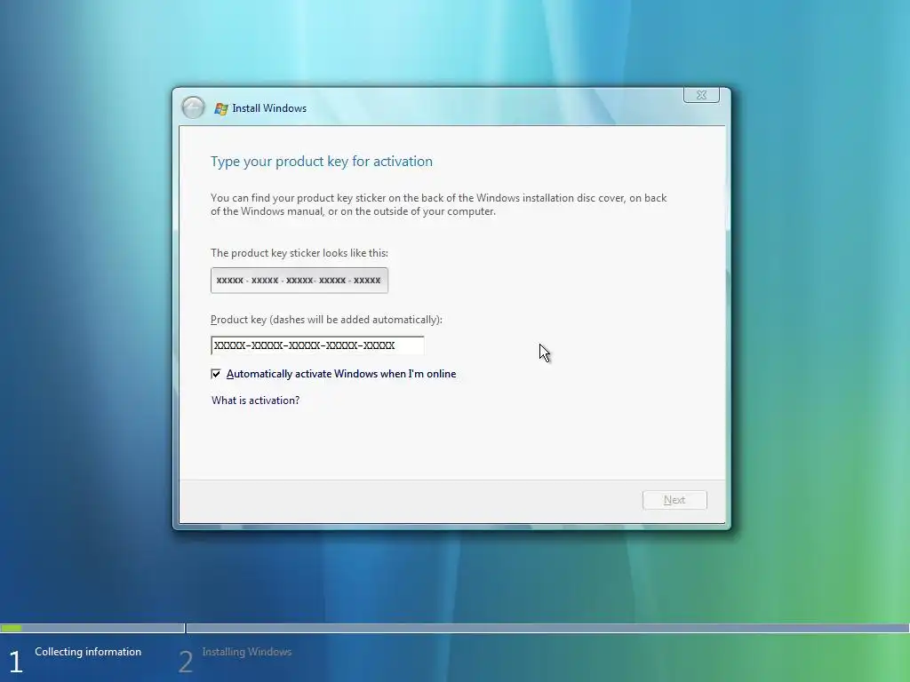Click the Windows flag icon in title bar
This screenshot has width=910, height=682.
(x=221, y=108)
